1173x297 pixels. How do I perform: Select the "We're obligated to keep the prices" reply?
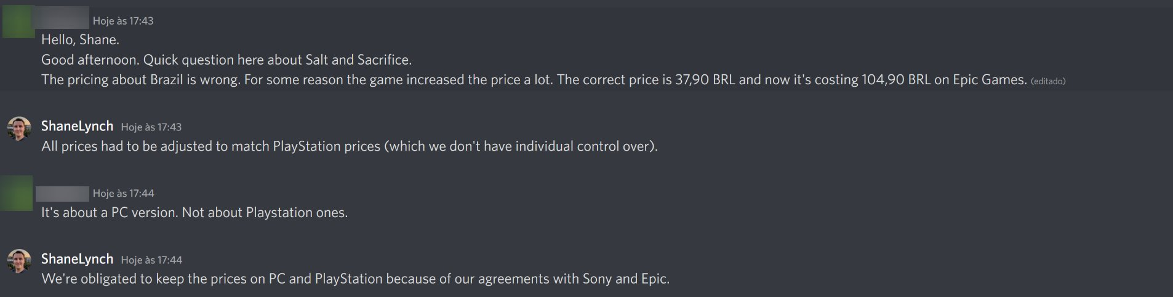355,279
